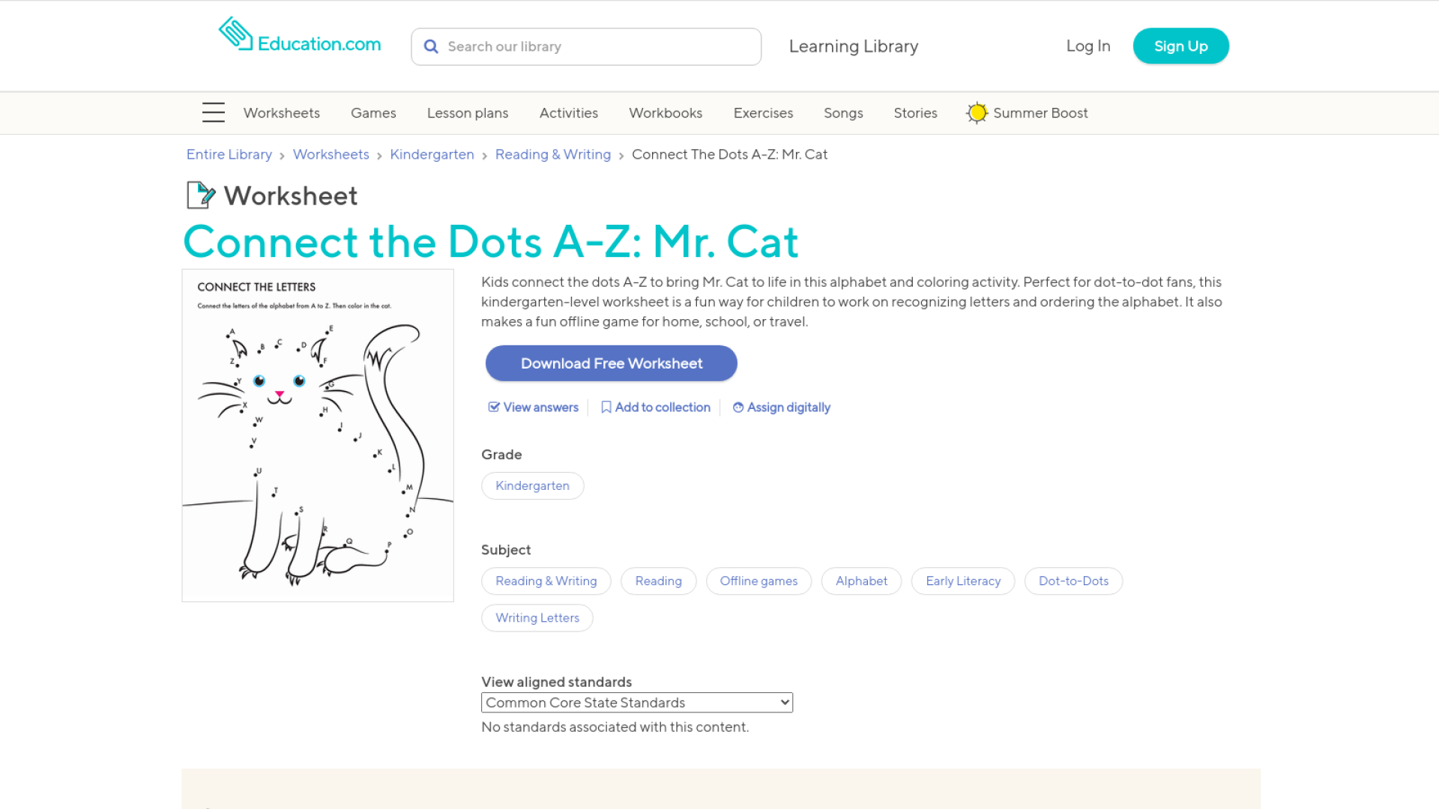Image resolution: width=1439 pixels, height=809 pixels.
Task: Select the Worksheets menu item
Action: coord(282,113)
